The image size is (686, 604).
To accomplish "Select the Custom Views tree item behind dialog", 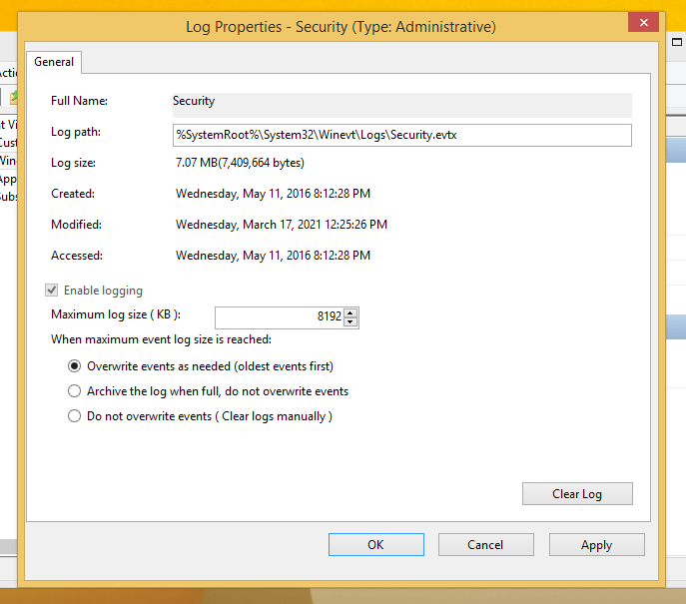I will (x=8, y=143).
